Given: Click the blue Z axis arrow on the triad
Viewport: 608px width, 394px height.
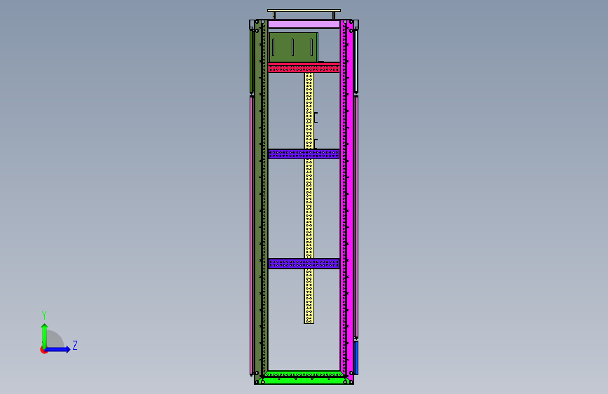Looking at the screenshot, I should pos(58,349).
